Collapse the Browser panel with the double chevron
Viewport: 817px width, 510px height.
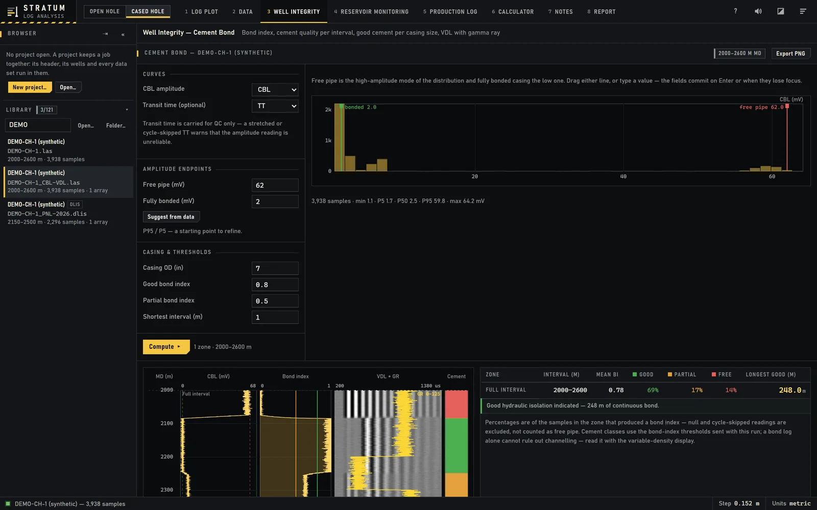pos(123,34)
